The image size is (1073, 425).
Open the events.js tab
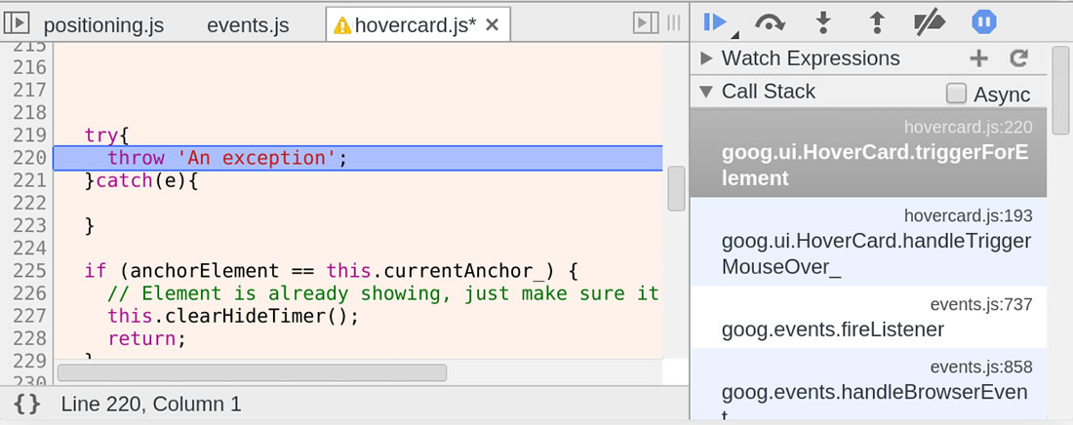[x=248, y=25]
